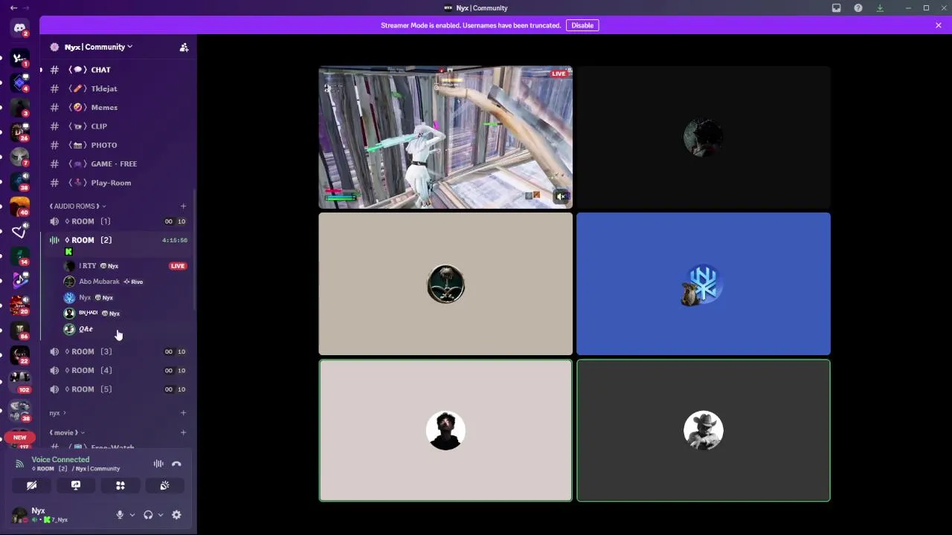Image resolution: width=952 pixels, height=535 pixels.
Task: Click the channel list scrollbar
Action: 195,249
